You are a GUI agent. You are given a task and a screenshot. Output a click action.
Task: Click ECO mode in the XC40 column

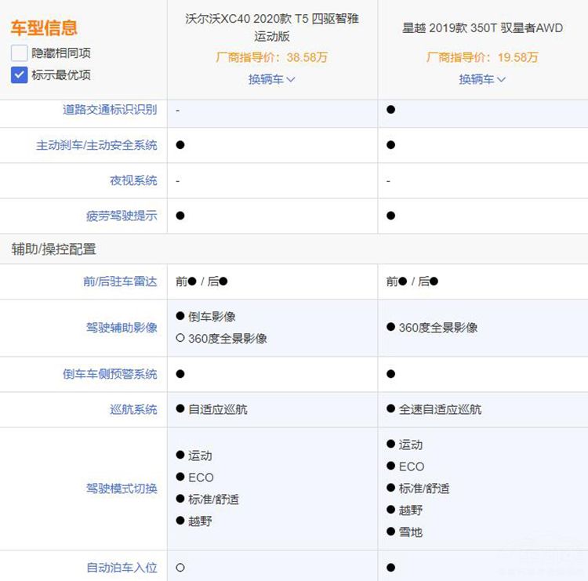click(x=201, y=478)
